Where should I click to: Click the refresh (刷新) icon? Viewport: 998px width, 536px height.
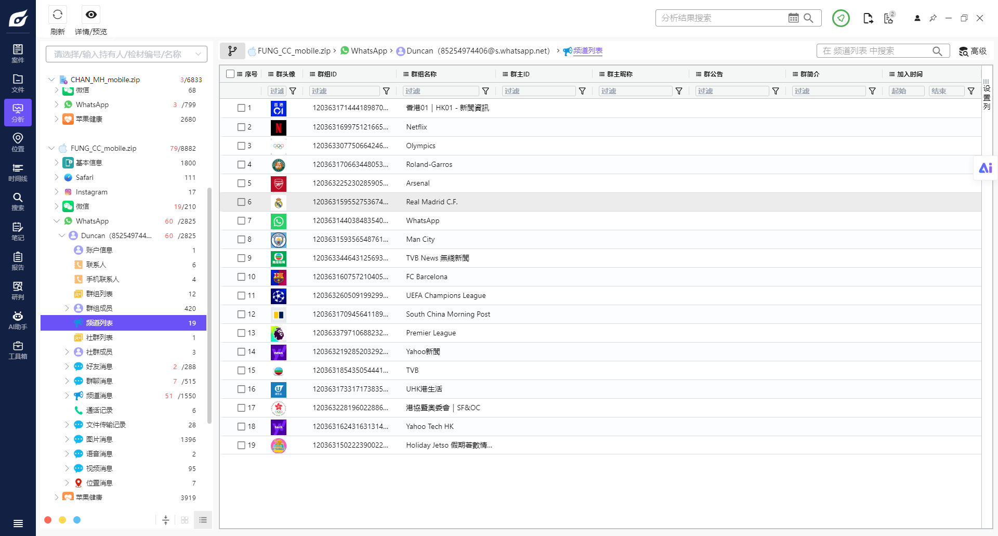coord(58,15)
